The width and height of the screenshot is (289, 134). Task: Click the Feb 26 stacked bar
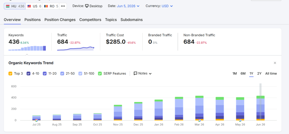tap(179, 109)
